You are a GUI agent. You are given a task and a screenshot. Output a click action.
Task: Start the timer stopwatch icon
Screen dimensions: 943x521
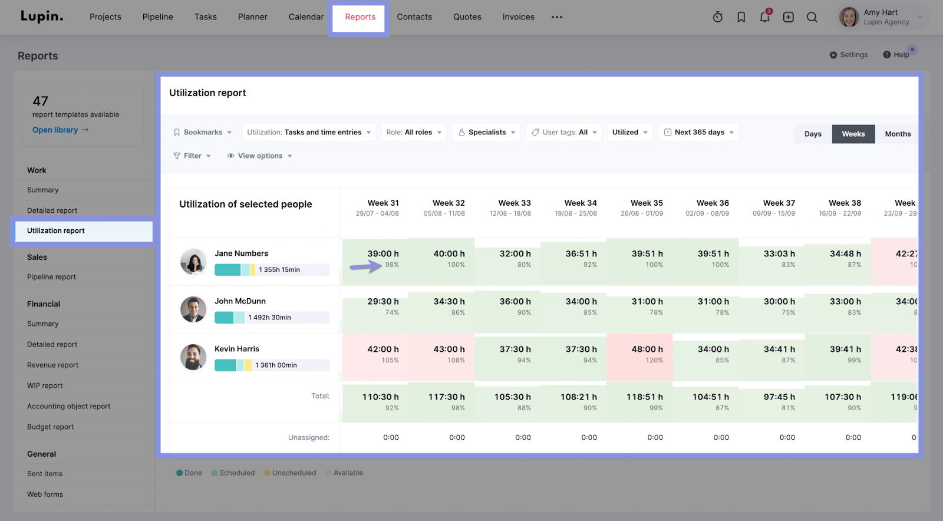[717, 17]
